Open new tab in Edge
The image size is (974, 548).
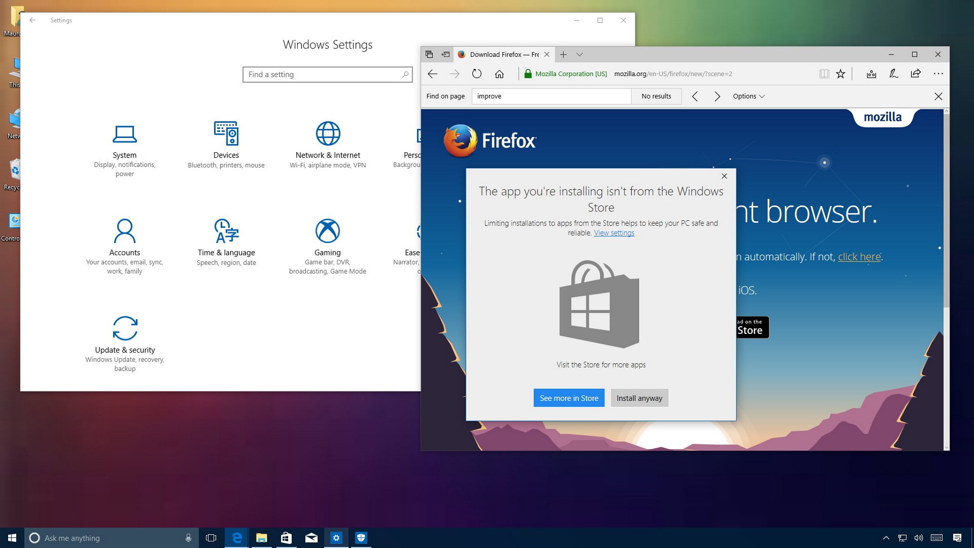coord(563,54)
